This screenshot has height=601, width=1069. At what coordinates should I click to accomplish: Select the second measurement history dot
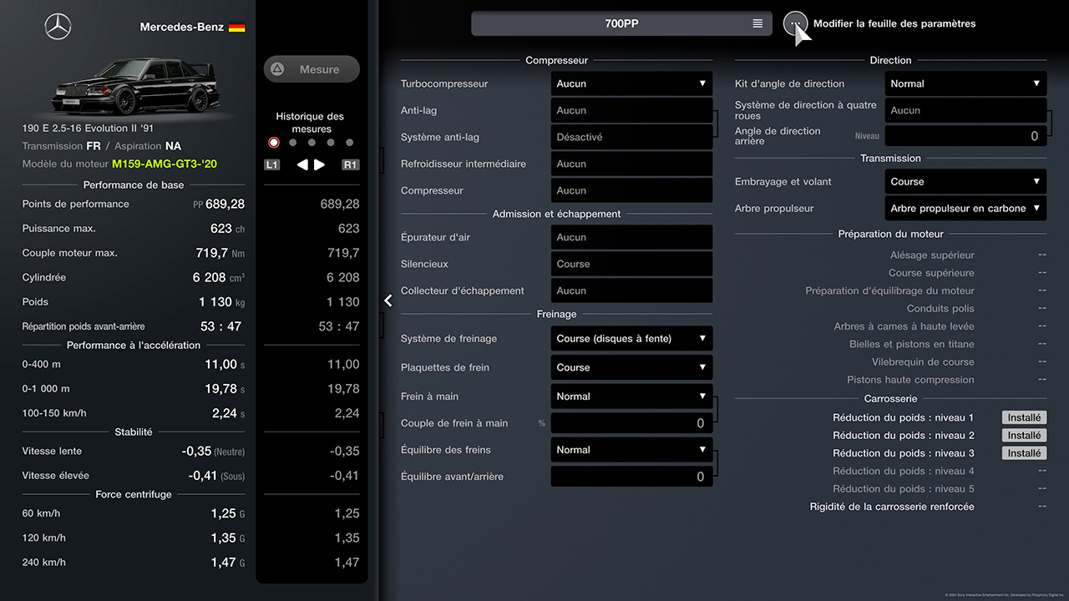tap(292, 143)
